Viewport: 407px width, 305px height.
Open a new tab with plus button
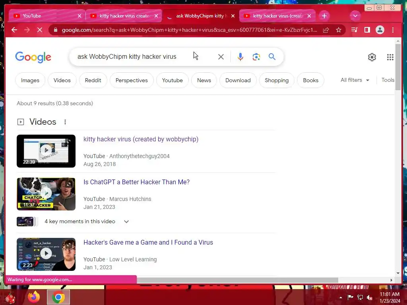point(324,16)
